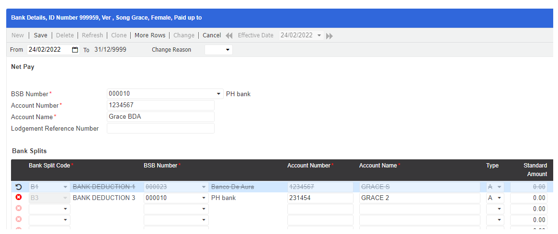Click the undo icon on the B1 row

coord(19,187)
